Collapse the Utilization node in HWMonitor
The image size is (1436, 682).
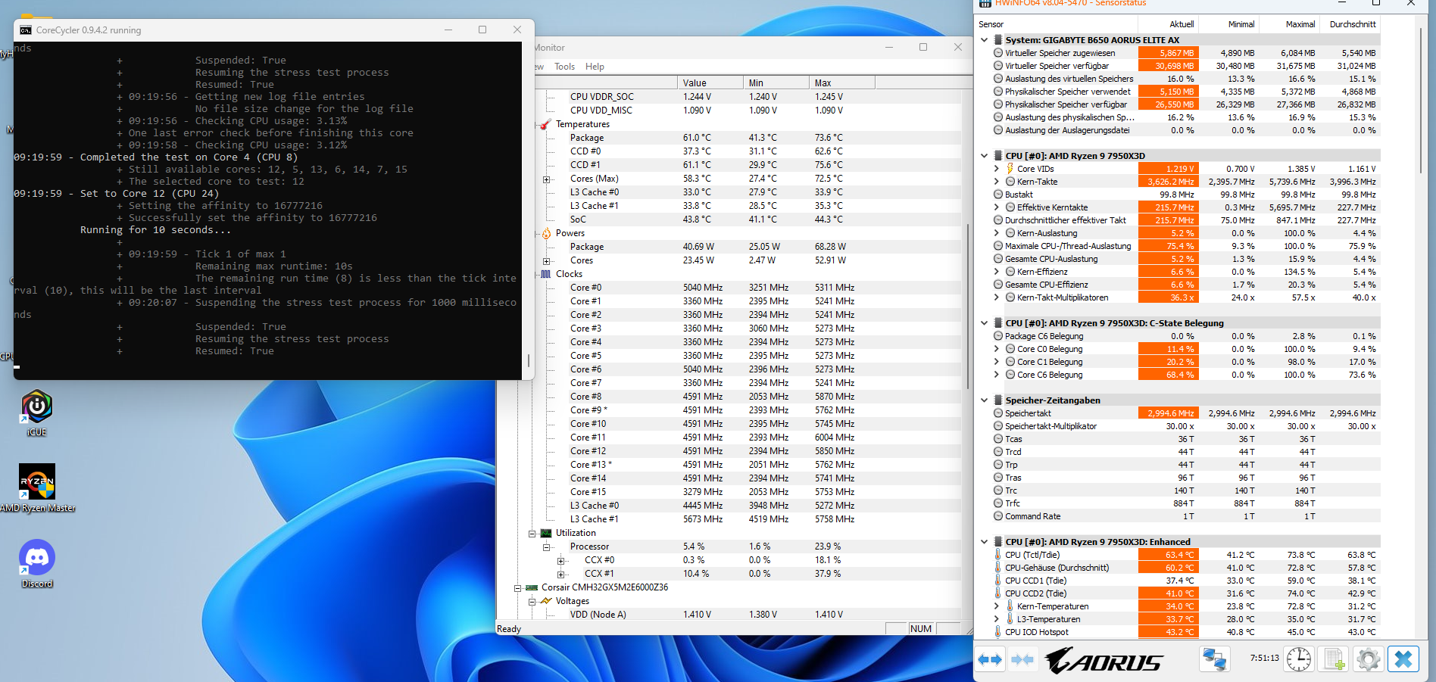pyautogui.click(x=532, y=534)
